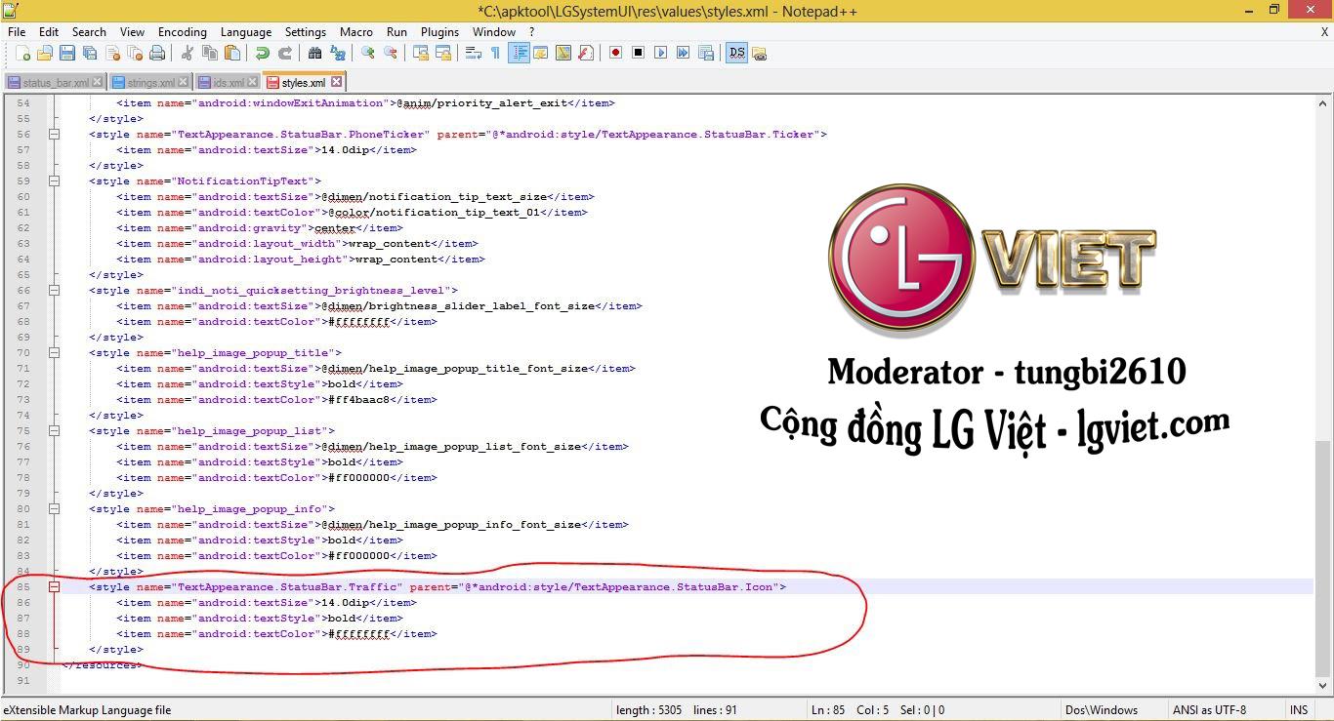This screenshot has width=1334, height=721.
Task: Close the strings.xml tab
Action: pos(183,82)
